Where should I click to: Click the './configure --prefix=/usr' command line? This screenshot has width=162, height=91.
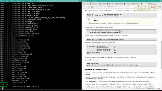tap(96, 46)
